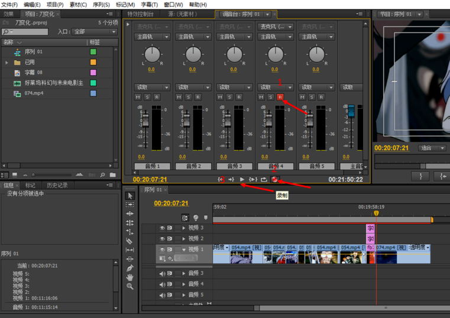
Task: Select the Selection arrow tool
Action: [x=130, y=196]
